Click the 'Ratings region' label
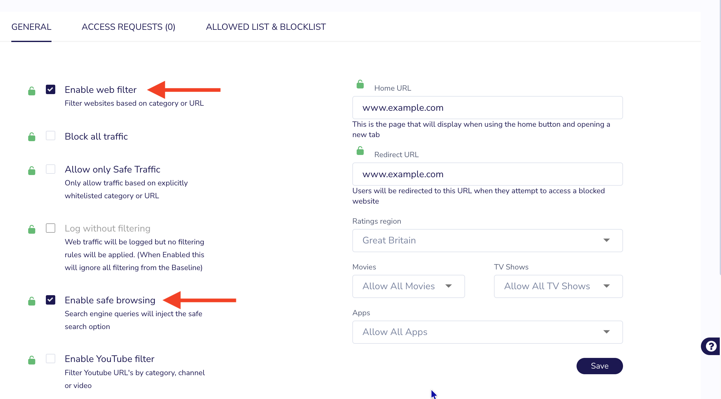This screenshot has height=399, width=721. (x=377, y=221)
